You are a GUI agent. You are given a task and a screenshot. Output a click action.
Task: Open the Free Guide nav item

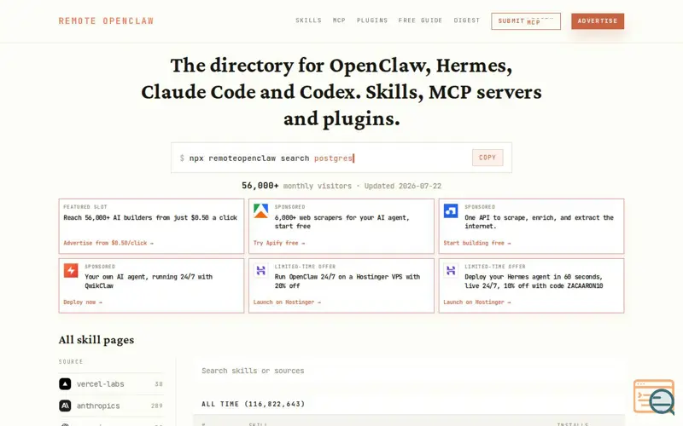click(420, 20)
